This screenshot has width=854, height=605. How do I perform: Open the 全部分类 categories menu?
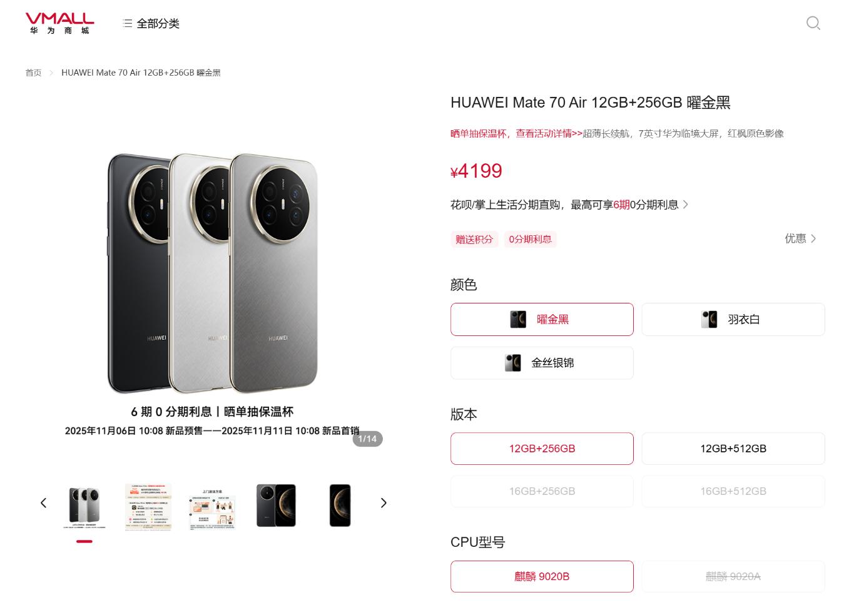tap(151, 24)
